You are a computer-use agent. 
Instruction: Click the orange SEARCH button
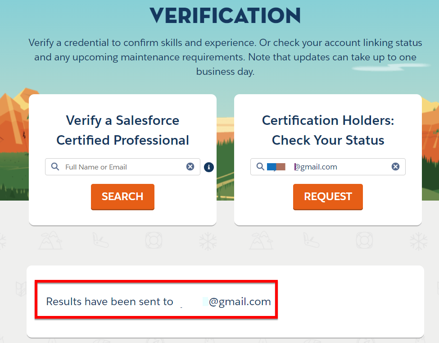tap(122, 197)
